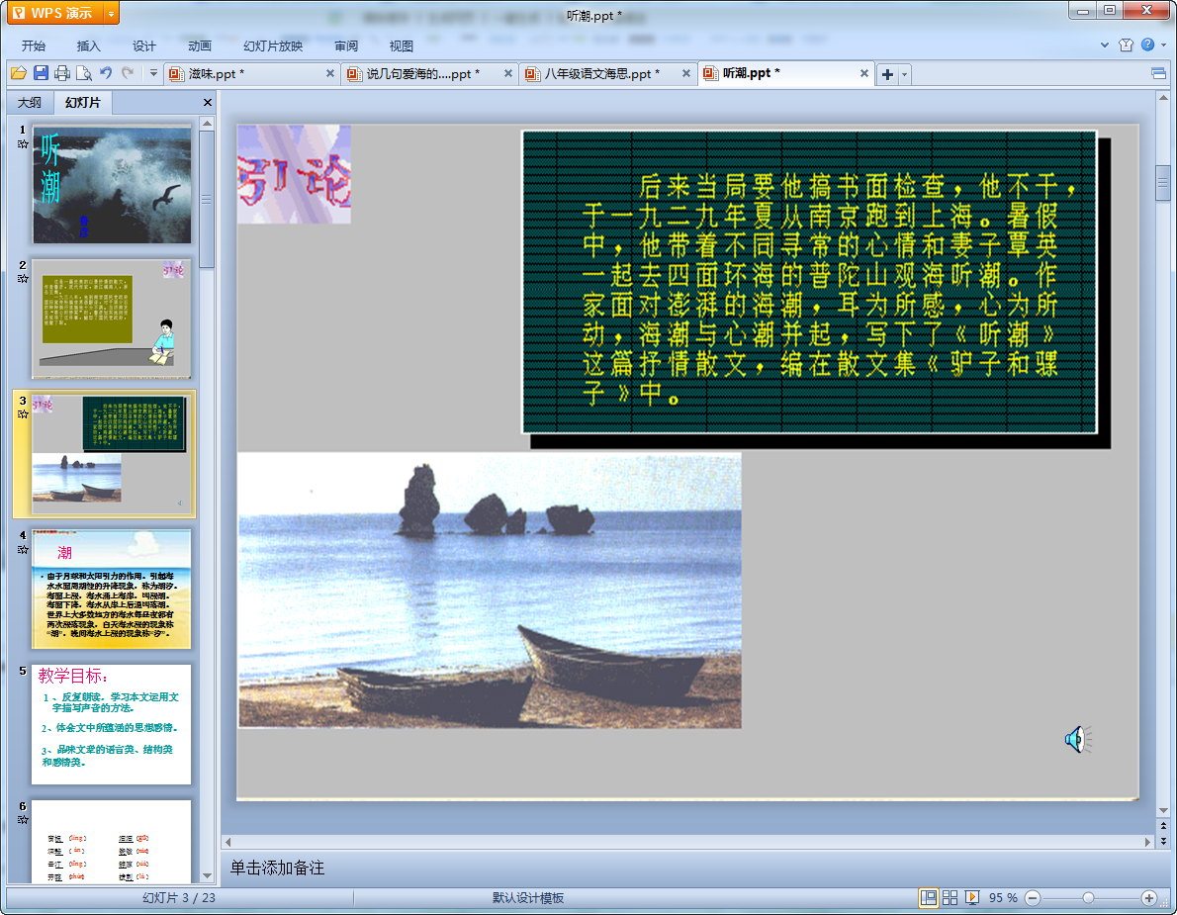
Task: Click the zoom slider handle
Action: click(1088, 897)
